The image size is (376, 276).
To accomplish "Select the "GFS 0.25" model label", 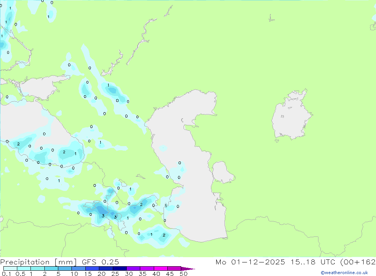I will [100, 262].
